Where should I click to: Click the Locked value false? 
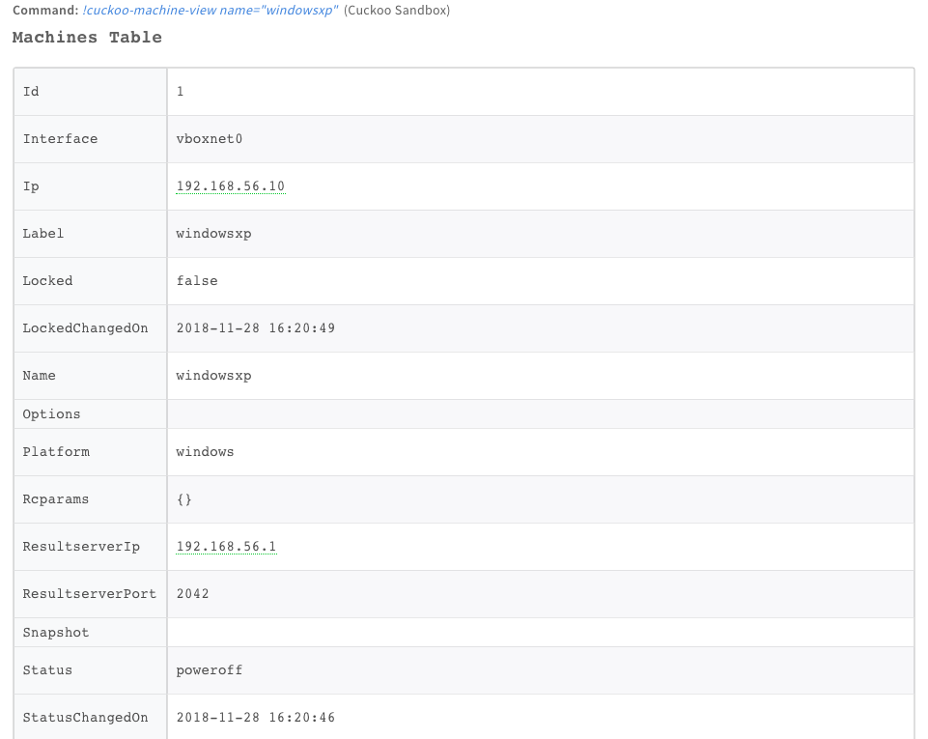pos(197,281)
